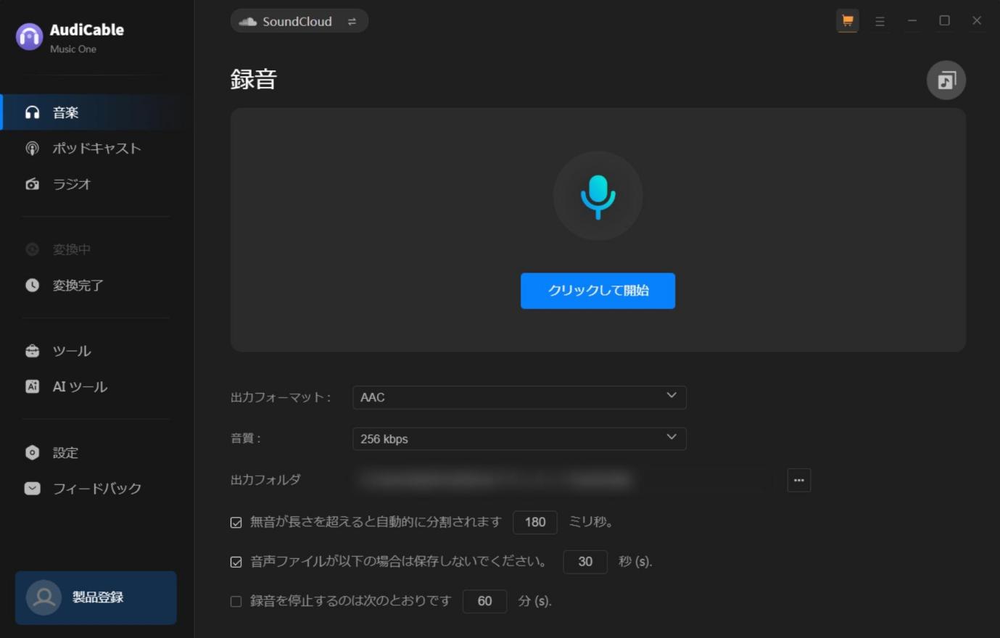Minimize the AudiCable window
Viewport: 1000px width, 638px height.
pyautogui.click(x=912, y=21)
